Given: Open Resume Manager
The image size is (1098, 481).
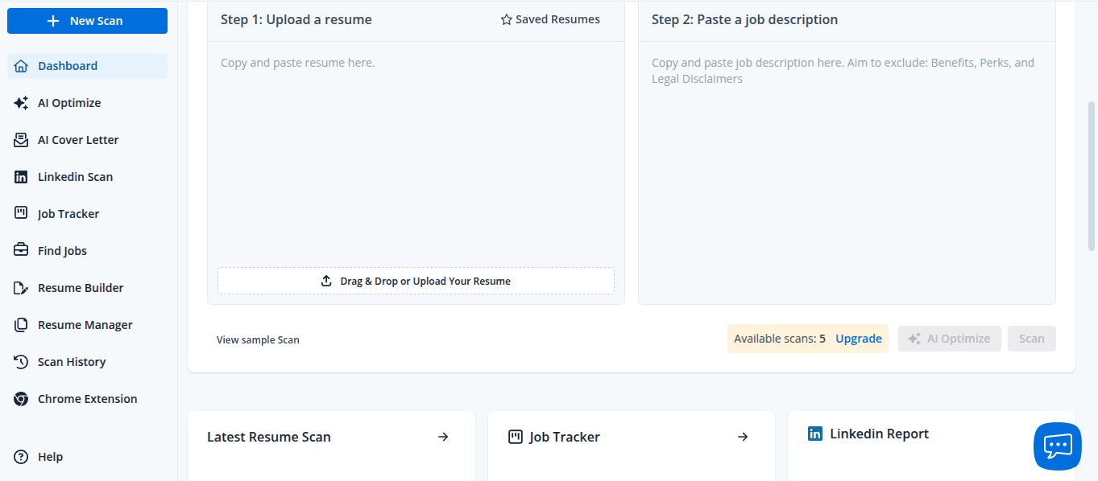Looking at the screenshot, I should pyautogui.click(x=87, y=325).
